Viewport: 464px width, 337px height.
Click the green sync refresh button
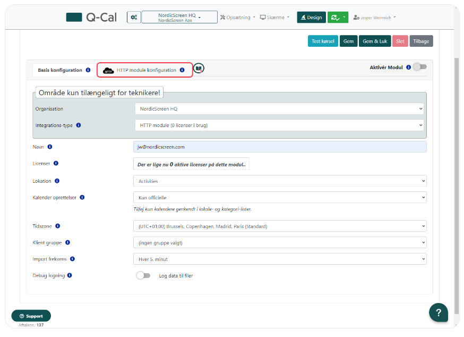pyautogui.click(x=334, y=18)
